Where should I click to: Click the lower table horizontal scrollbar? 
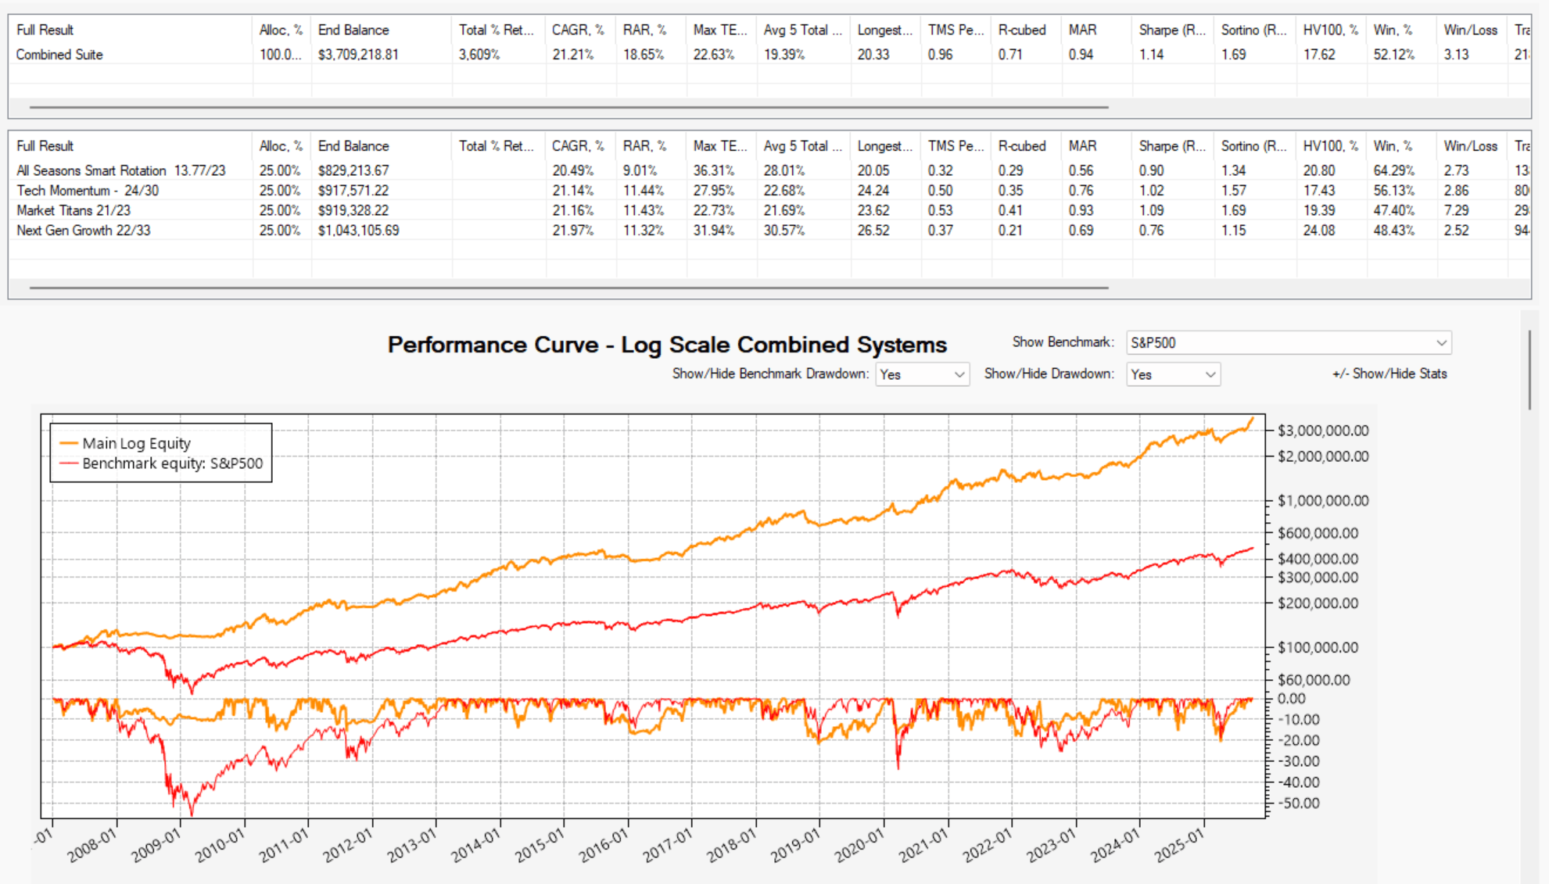pos(568,288)
